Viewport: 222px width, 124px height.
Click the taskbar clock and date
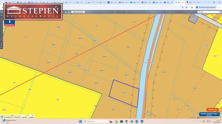tap(216, 121)
